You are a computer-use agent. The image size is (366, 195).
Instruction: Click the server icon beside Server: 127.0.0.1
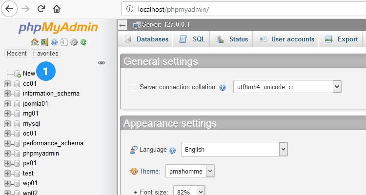137,25
